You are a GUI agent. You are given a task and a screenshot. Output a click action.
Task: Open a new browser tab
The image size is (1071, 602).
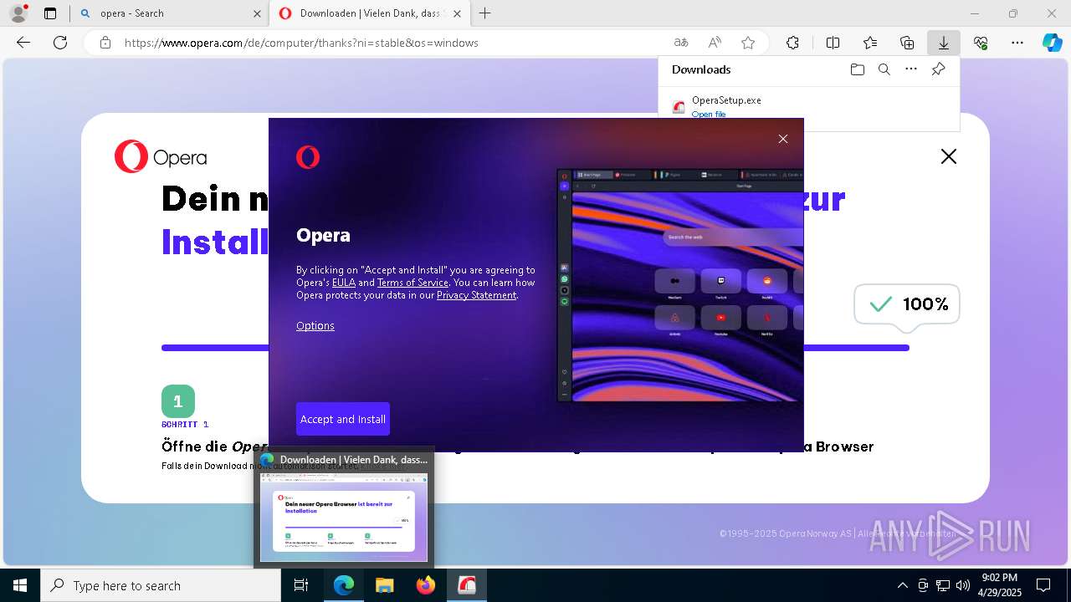pyautogui.click(x=485, y=13)
